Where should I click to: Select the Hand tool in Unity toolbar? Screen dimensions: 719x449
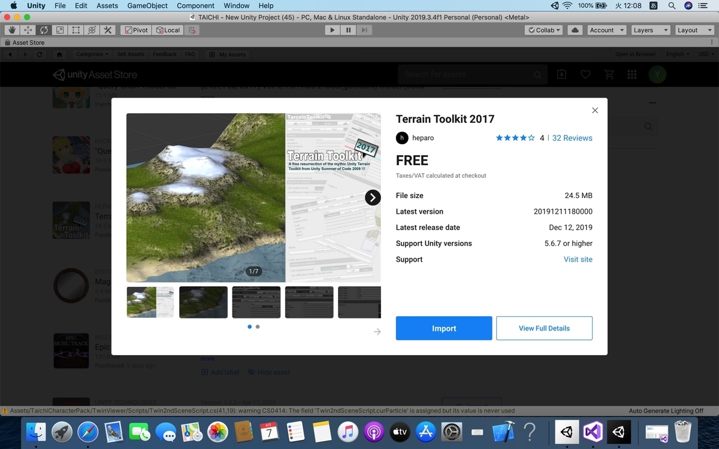(x=12, y=30)
